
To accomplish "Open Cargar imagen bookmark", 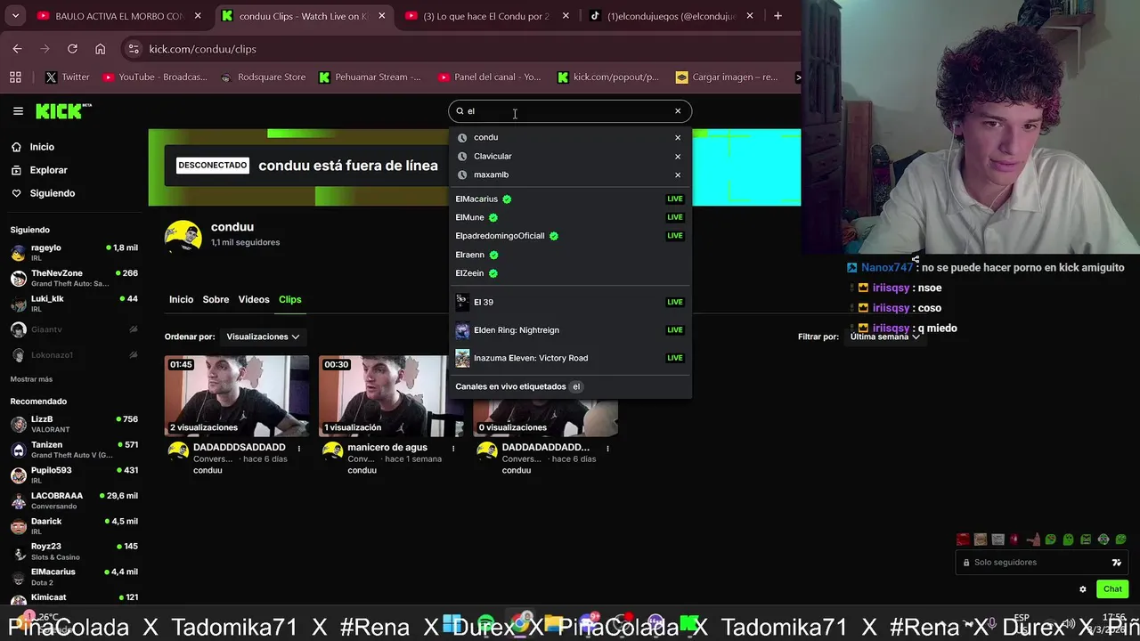I will [727, 77].
